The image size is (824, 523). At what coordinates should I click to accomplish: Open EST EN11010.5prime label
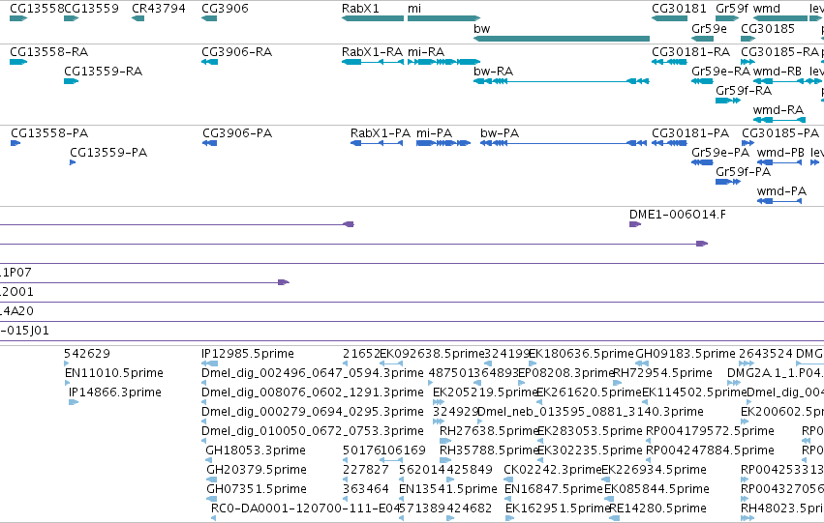click(113, 373)
